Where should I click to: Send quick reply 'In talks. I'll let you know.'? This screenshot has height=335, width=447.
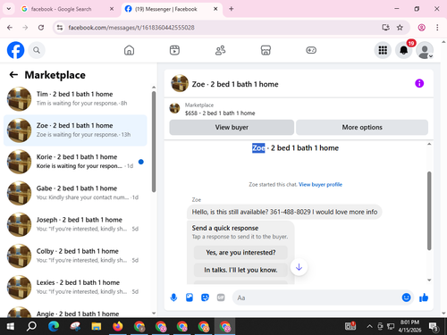(x=240, y=270)
